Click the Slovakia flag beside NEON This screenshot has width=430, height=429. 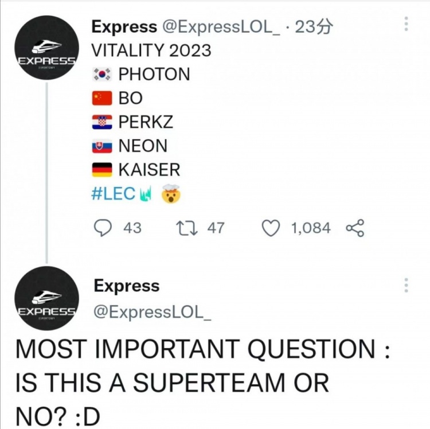pos(102,146)
